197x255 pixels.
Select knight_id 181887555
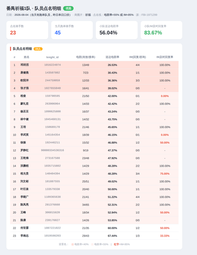52,182
